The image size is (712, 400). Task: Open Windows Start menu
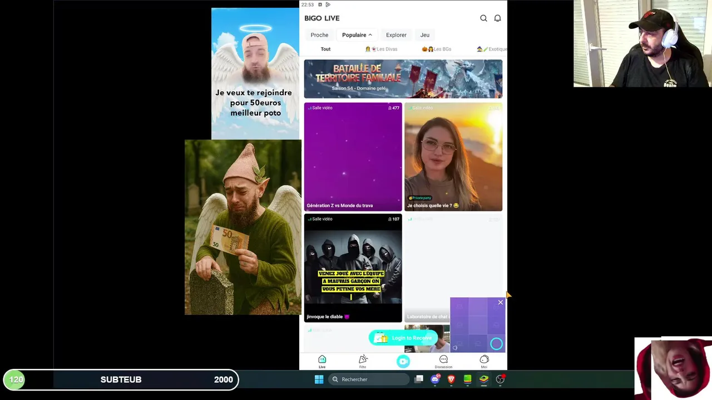point(319,379)
